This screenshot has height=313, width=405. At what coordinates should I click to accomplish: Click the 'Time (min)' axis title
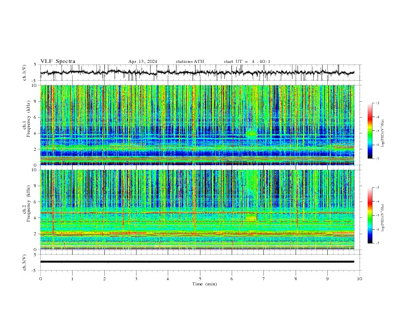pyautogui.click(x=205, y=284)
